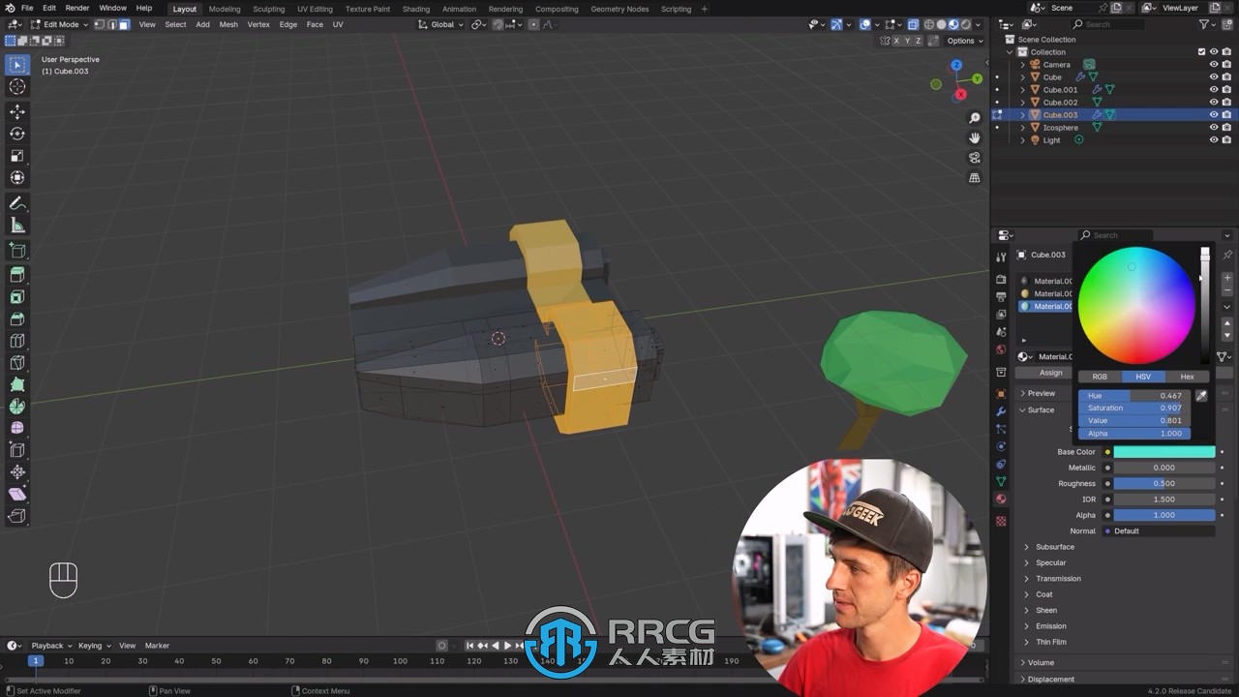Select the Annotate tool
This screenshot has height=697, width=1239.
point(17,203)
